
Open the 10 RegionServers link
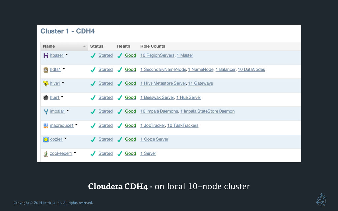point(157,55)
